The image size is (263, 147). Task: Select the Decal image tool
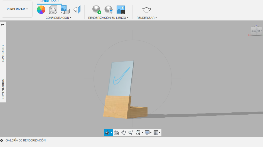click(65, 10)
